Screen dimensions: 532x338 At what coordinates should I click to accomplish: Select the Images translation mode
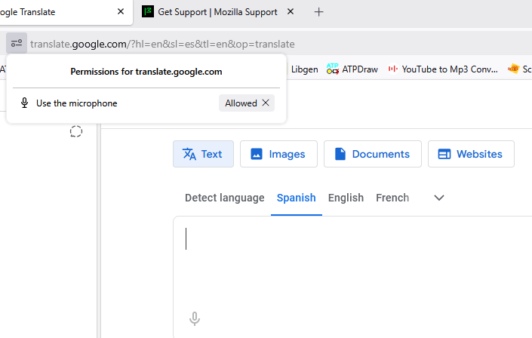[278, 154]
